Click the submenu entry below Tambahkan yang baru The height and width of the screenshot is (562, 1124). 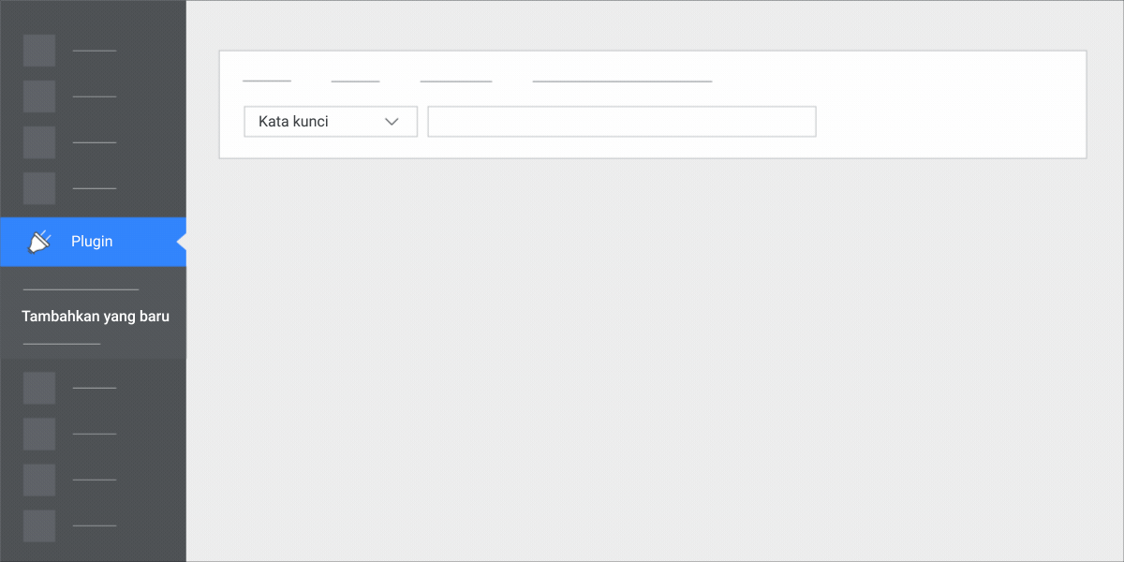(x=61, y=345)
